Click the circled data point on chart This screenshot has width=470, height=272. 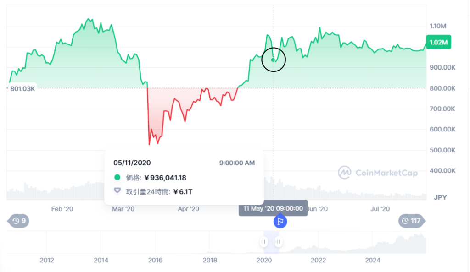273,60
